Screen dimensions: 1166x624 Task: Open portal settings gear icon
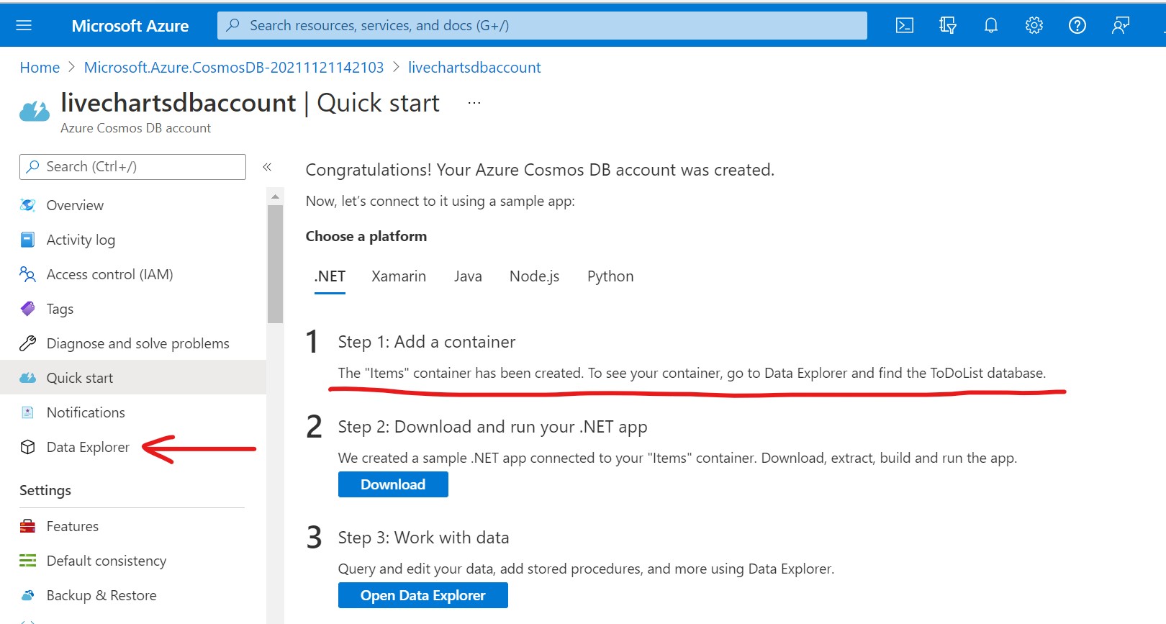pos(1034,26)
